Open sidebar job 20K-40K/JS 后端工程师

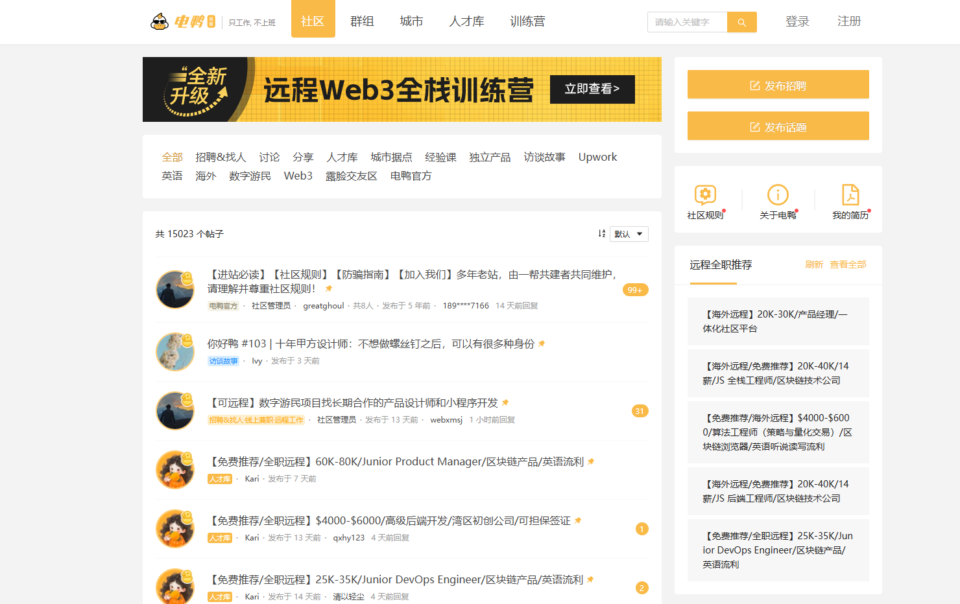click(778, 491)
